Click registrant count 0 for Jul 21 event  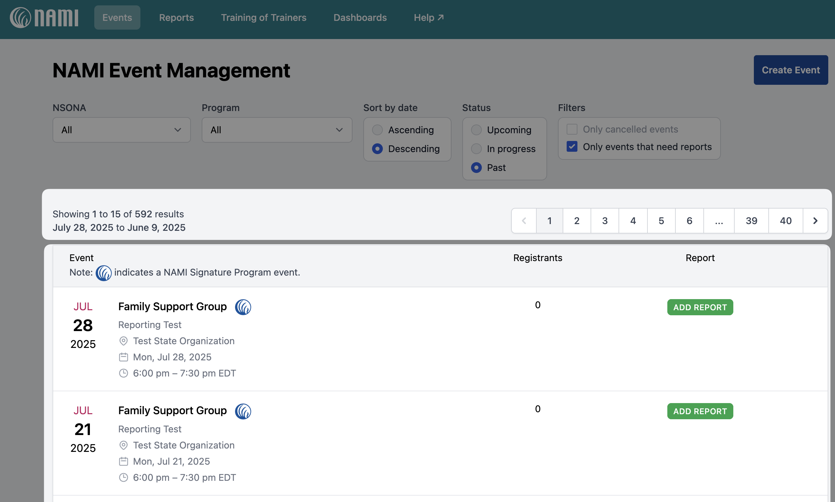(538, 409)
